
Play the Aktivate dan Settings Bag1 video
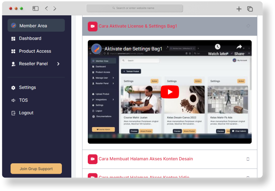(170, 92)
